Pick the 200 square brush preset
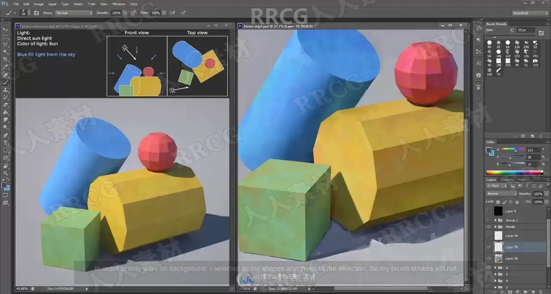Screen dimensions: 551x294 tap(508, 62)
